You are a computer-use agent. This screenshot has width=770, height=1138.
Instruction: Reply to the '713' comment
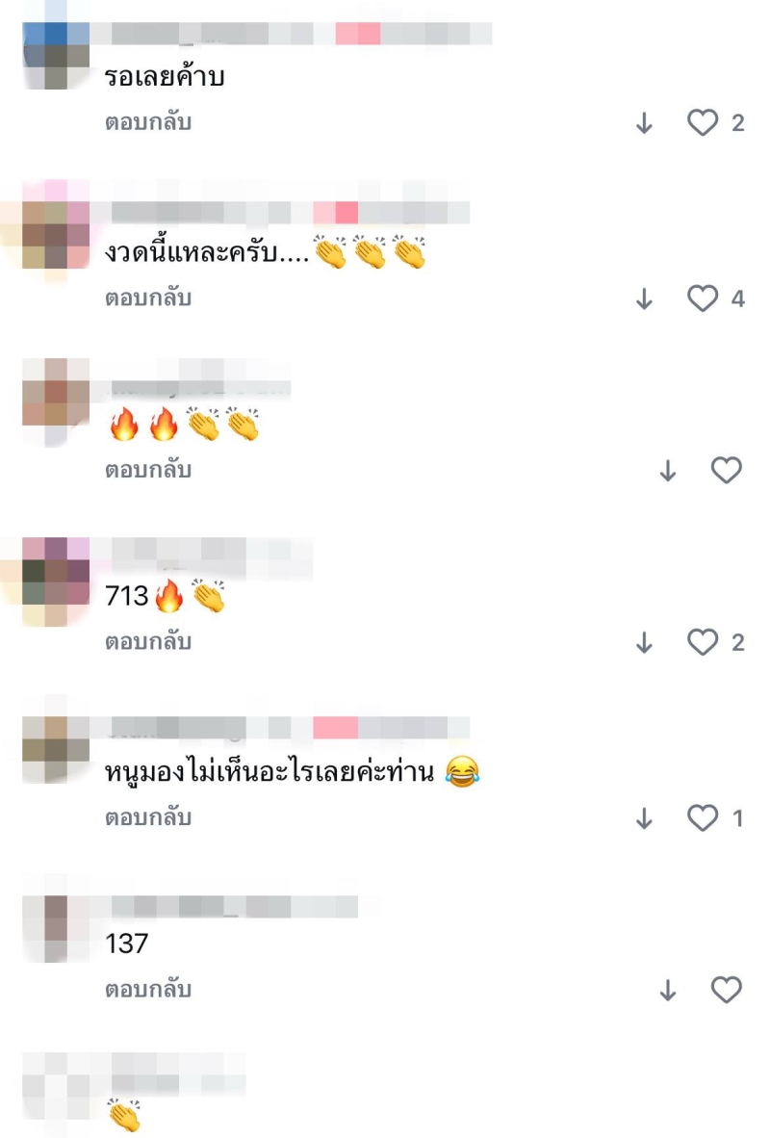coord(148,641)
